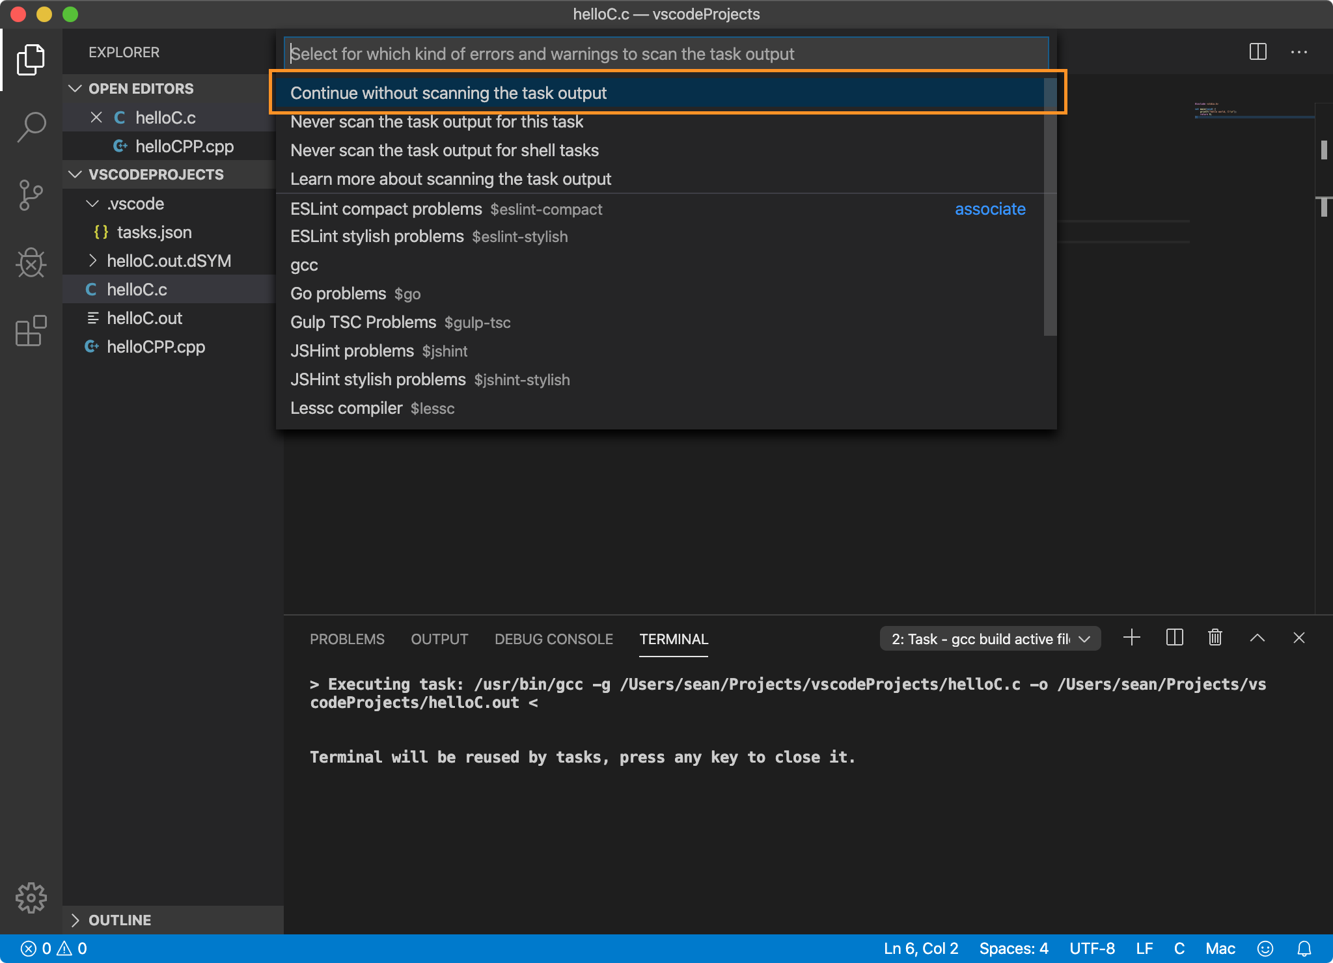Click the split editor right icon
This screenshot has width=1333, height=963.
(1257, 52)
